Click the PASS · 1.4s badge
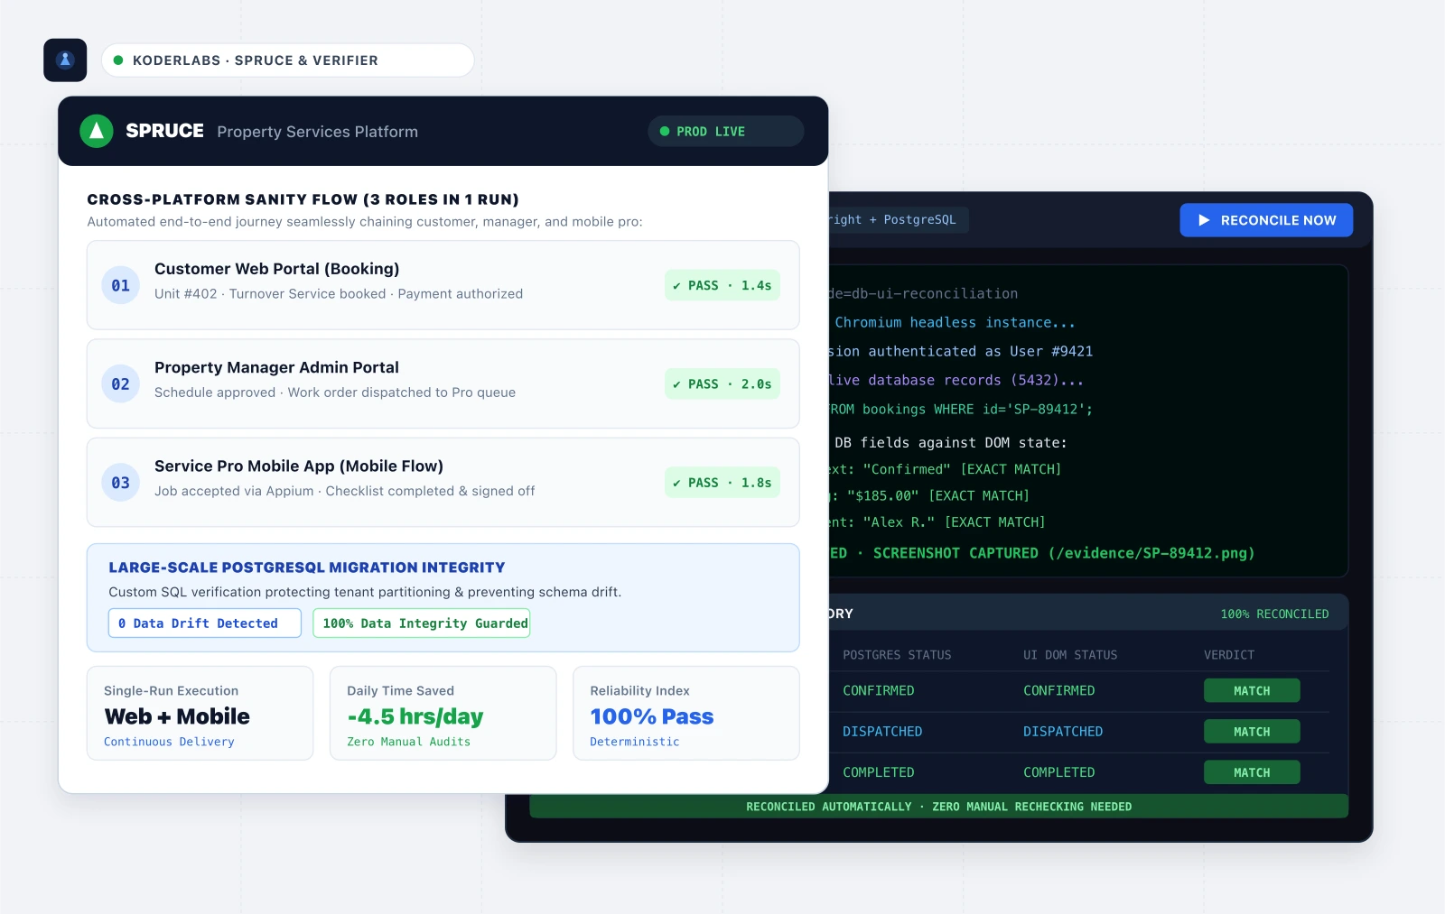Screen dimensions: 1445x914 point(722,285)
